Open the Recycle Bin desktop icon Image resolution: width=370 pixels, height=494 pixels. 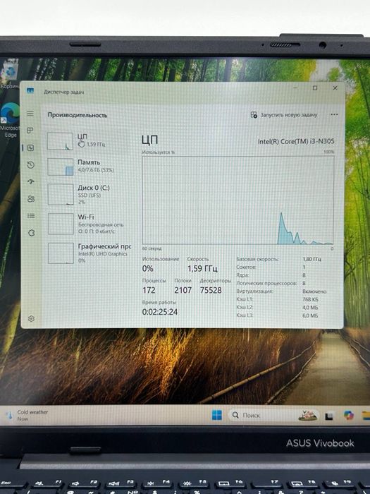click(9, 75)
